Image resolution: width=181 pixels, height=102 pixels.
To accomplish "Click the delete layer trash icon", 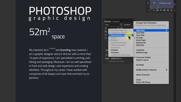I will coord(171,10).
